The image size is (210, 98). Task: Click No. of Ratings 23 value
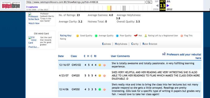coord(78,15)
